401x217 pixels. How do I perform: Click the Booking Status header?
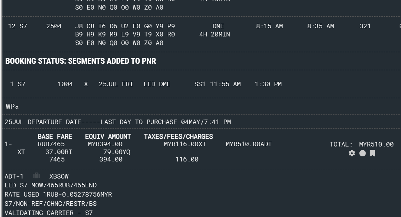point(80,61)
